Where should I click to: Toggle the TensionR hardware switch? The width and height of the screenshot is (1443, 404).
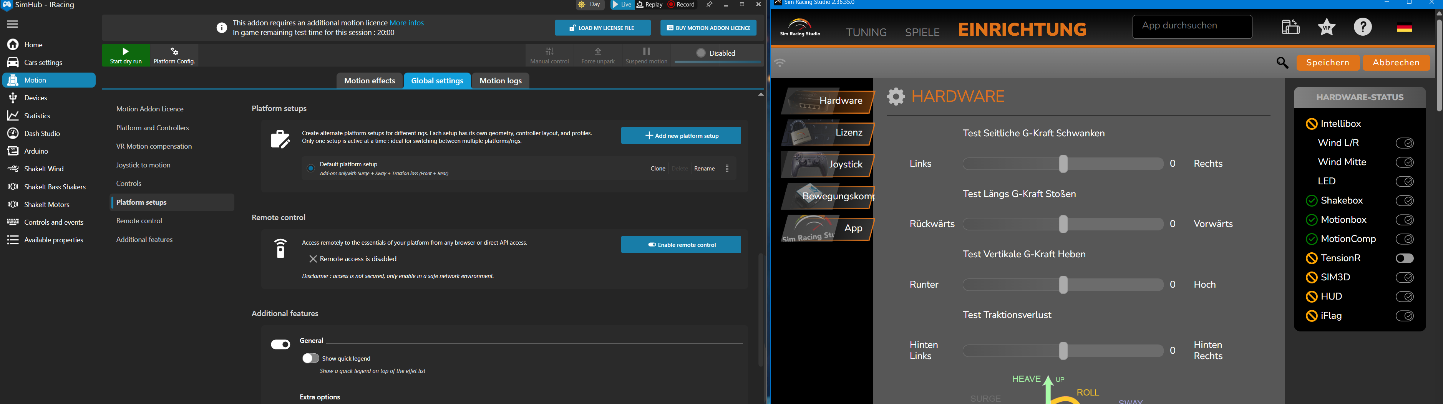pyautogui.click(x=1405, y=259)
